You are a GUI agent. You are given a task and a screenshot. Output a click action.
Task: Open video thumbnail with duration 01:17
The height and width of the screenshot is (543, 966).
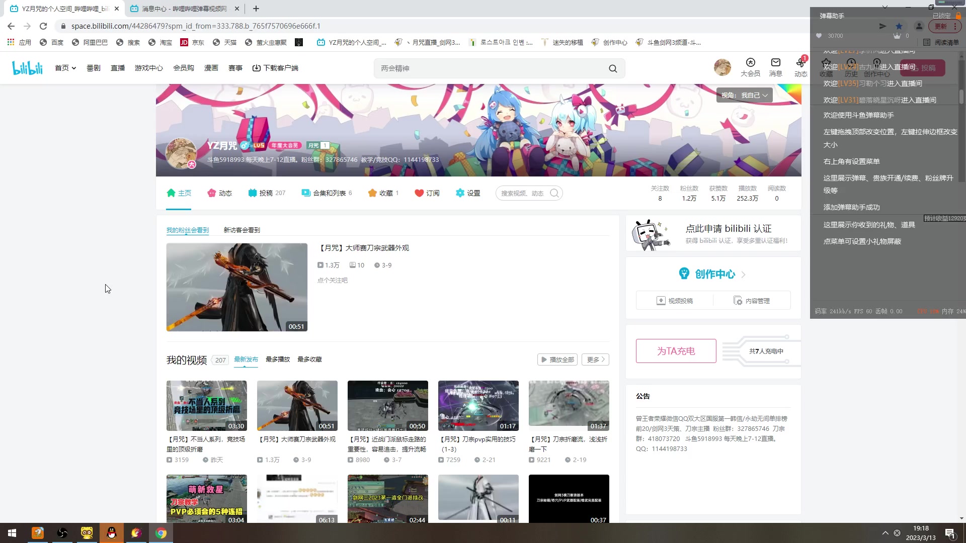pos(478,406)
